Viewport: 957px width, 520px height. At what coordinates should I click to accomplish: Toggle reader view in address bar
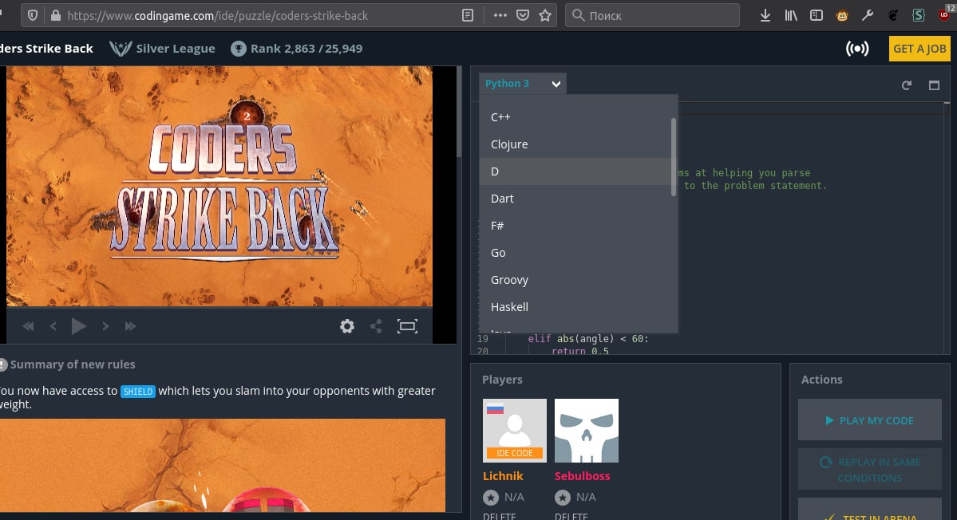pos(468,15)
